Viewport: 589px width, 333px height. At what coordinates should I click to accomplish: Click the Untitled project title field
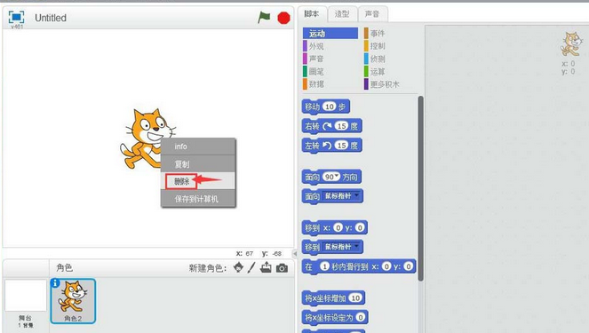click(x=51, y=18)
